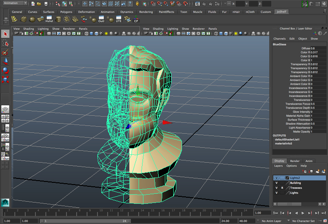Select the arrow Select tool in toolbox

(x=5, y=34)
